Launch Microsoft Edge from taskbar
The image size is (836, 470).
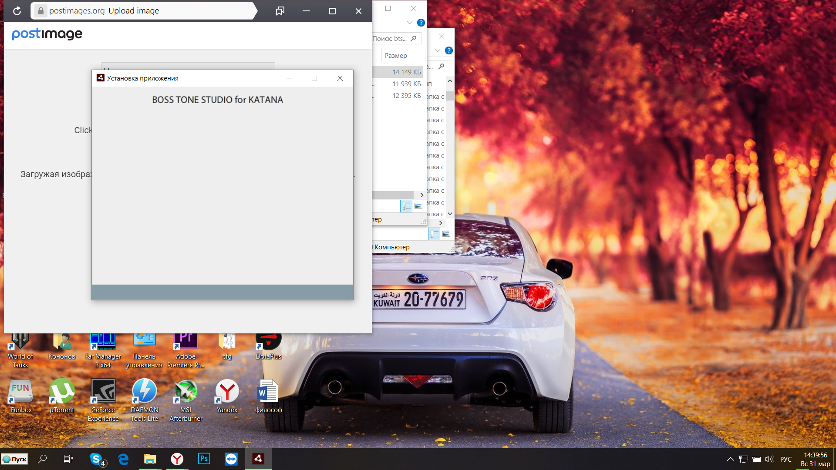pos(124,459)
